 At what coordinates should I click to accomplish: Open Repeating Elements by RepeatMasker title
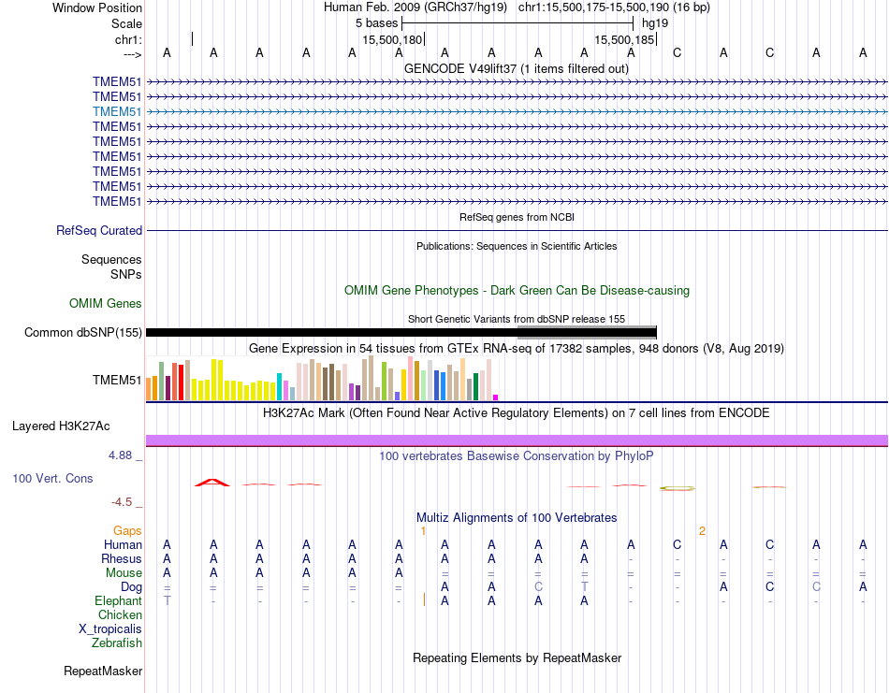tap(517, 657)
